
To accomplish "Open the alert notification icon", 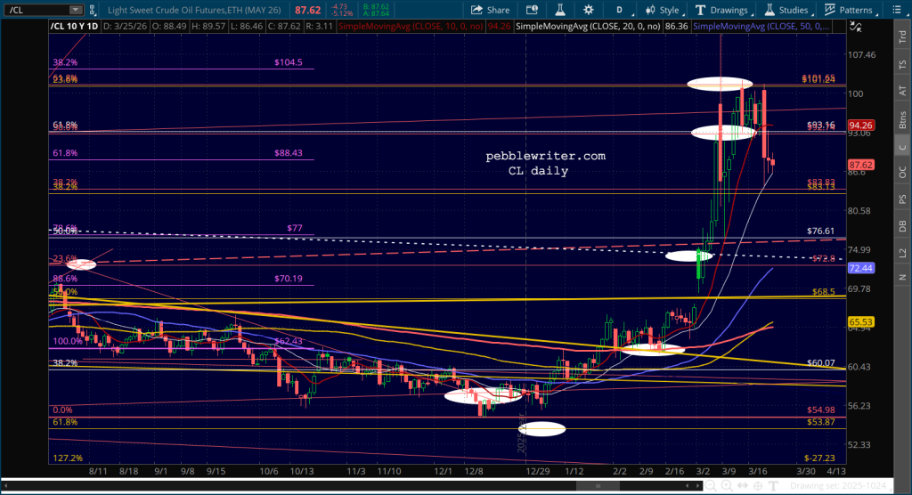I will pyautogui.click(x=532, y=10).
